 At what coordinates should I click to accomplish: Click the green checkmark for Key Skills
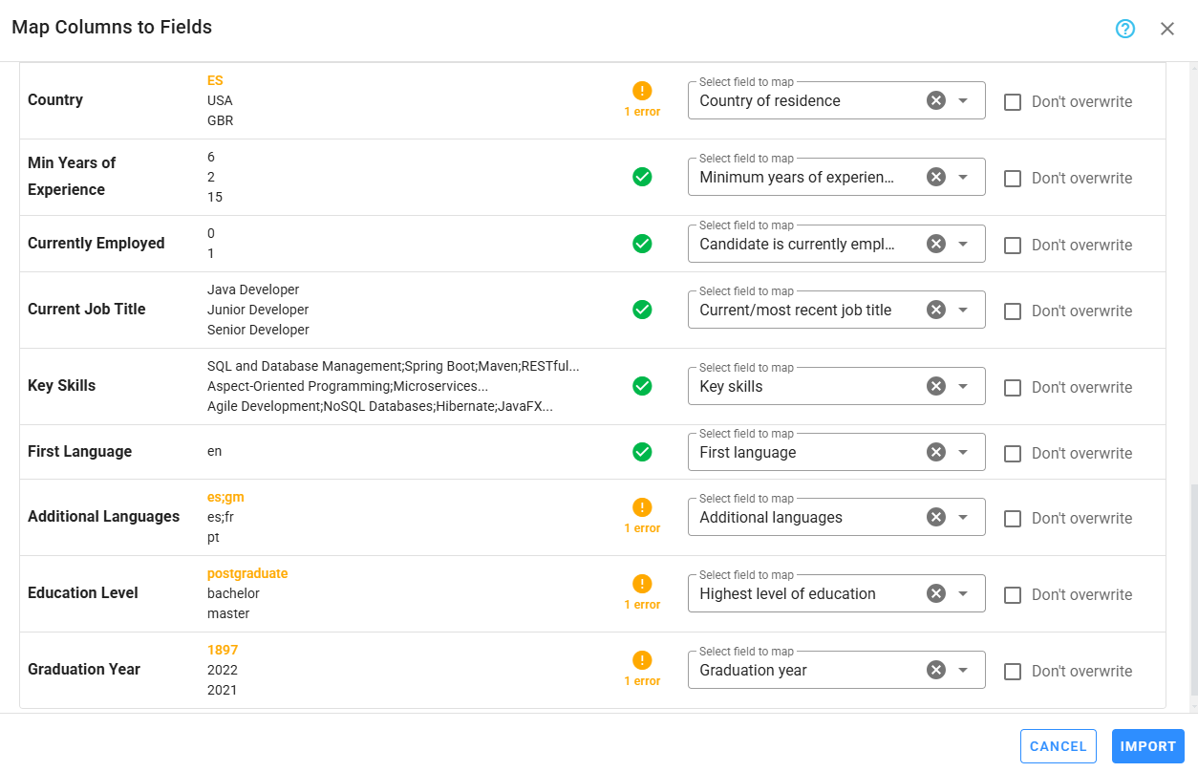642,386
